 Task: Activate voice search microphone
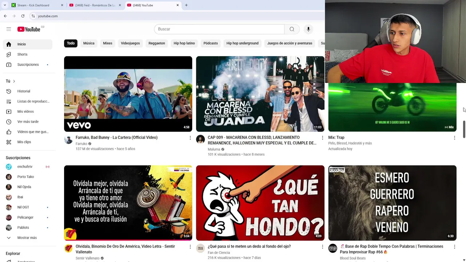click(308, 29)
